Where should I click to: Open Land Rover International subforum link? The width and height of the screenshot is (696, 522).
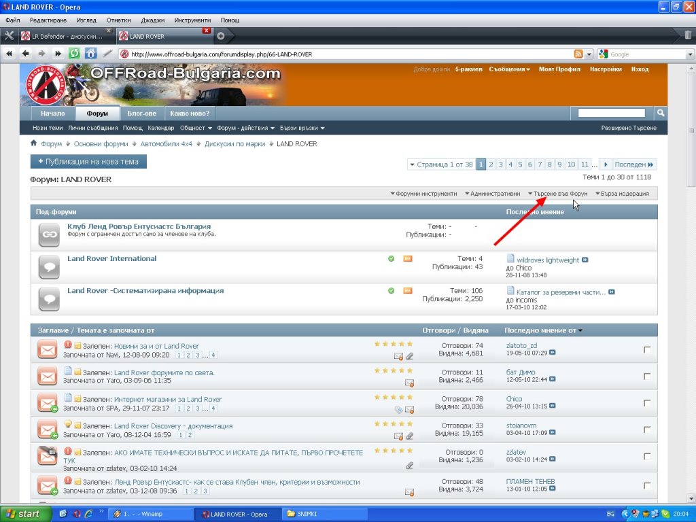point(112,259)
